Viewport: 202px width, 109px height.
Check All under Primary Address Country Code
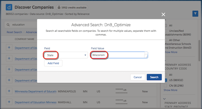[x=166, y=75]
